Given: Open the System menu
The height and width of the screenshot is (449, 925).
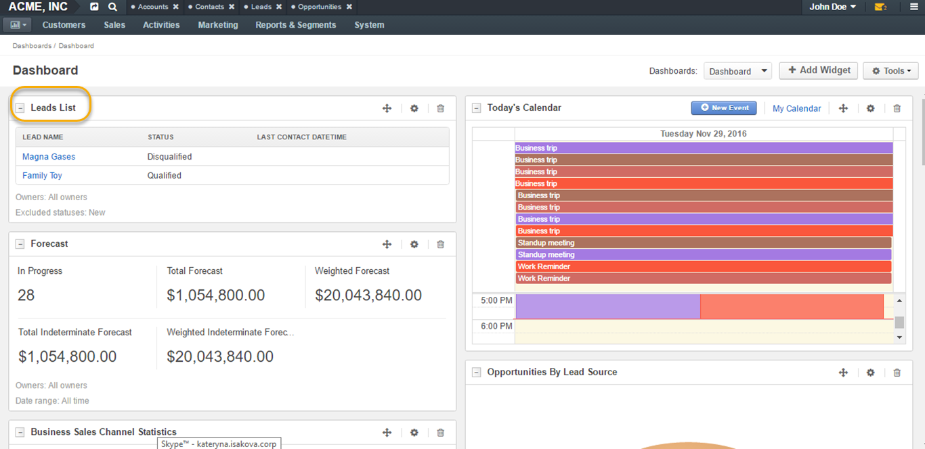Looking at the screenshot, I should 369,25.
